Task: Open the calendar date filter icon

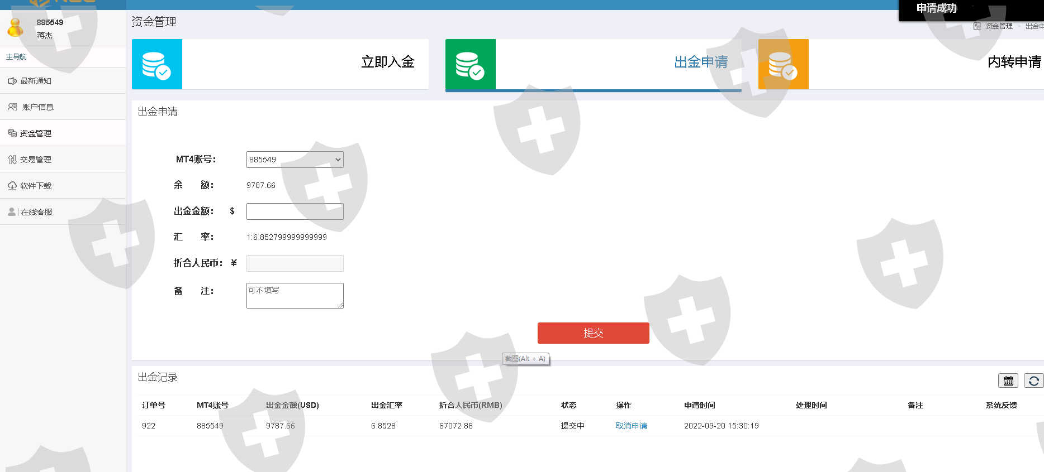Action: pos(1008,381)
